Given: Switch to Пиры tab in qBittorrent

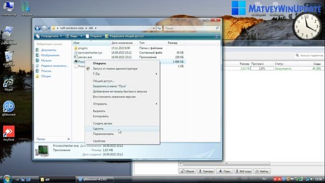Looking at the screenshot, I should tap(224, 171).
